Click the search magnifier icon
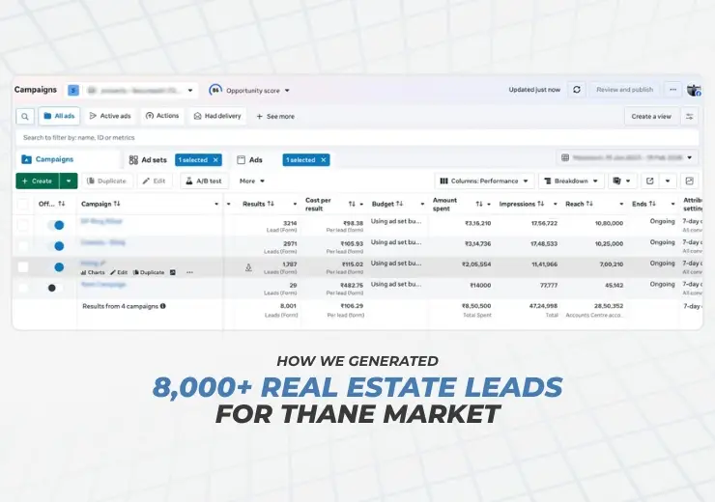715x502 pixels. [25, 117]
